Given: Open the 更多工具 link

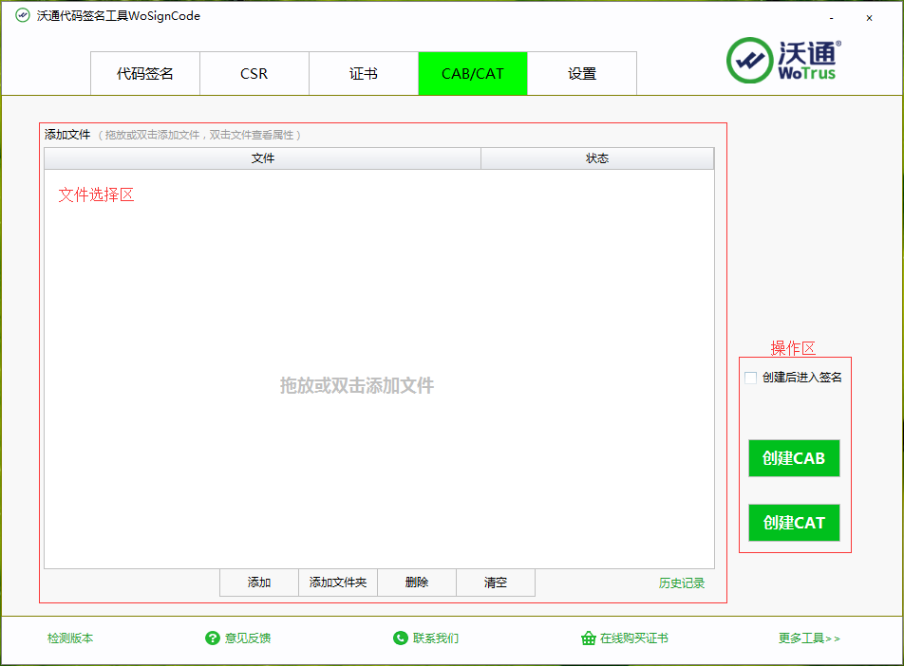Looking at the screenshot, I should coord(809,638).
